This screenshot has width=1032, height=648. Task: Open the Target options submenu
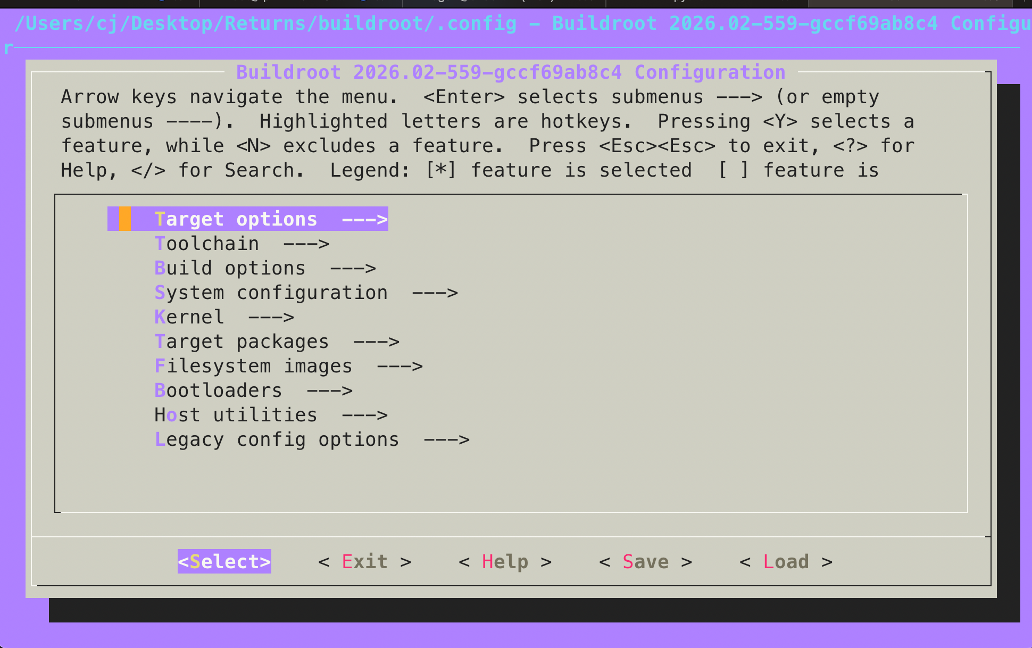[248, 219]
